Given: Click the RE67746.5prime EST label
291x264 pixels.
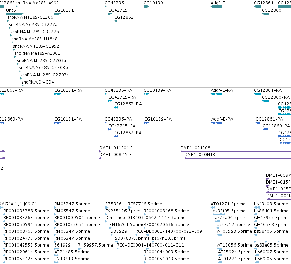Looking at the screenshot, I should click(145, 204).
